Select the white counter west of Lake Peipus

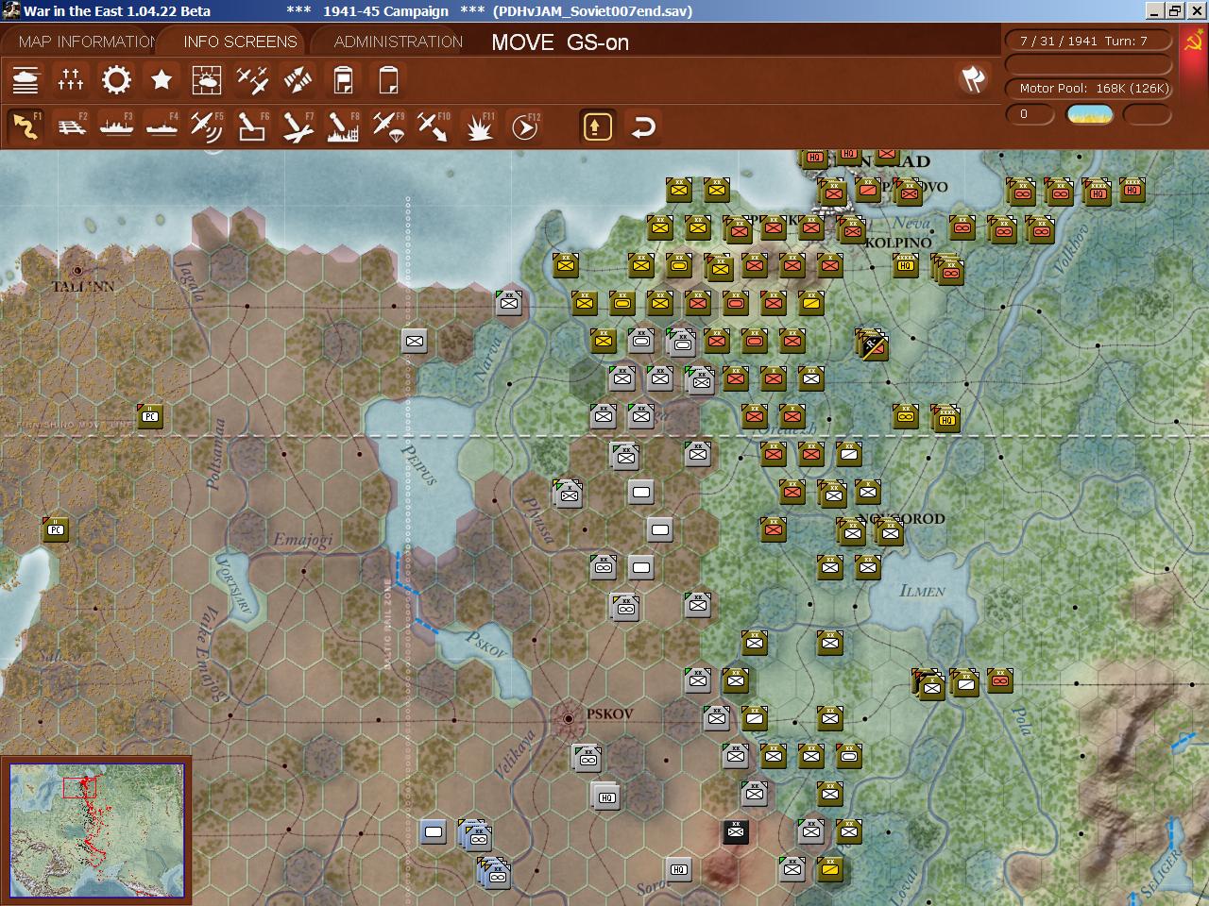(x=415, y=341)
